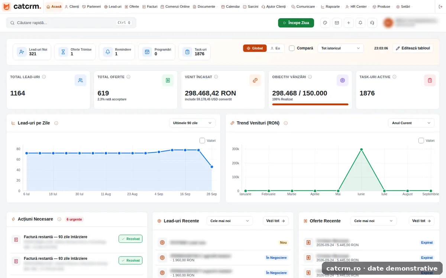
Task: Switch view to Eu
Action: click(275, 48)
